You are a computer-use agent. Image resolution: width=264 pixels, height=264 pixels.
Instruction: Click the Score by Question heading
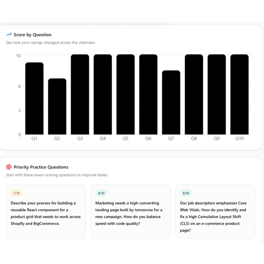[33, 35]
